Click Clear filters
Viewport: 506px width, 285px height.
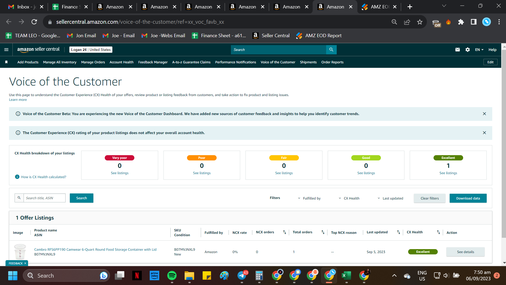pyautogui.click(x=430, y=198)
